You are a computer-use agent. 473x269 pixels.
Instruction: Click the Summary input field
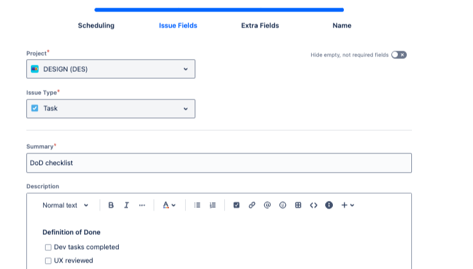pyautogui.click(x=219, y=163)
